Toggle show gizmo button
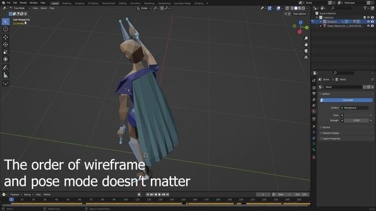The height and width of the screenshot is (211, 376). click(x=270, y=8)
